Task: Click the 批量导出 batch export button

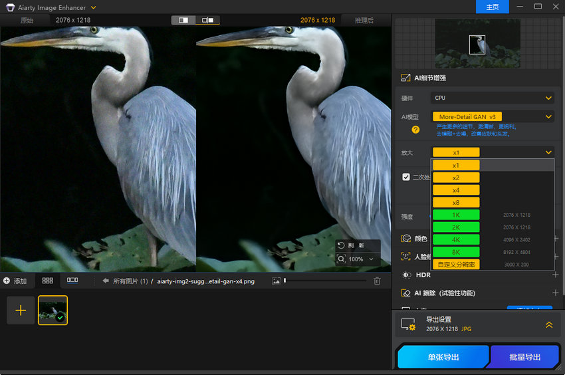Action: click(x=524, y=357)
